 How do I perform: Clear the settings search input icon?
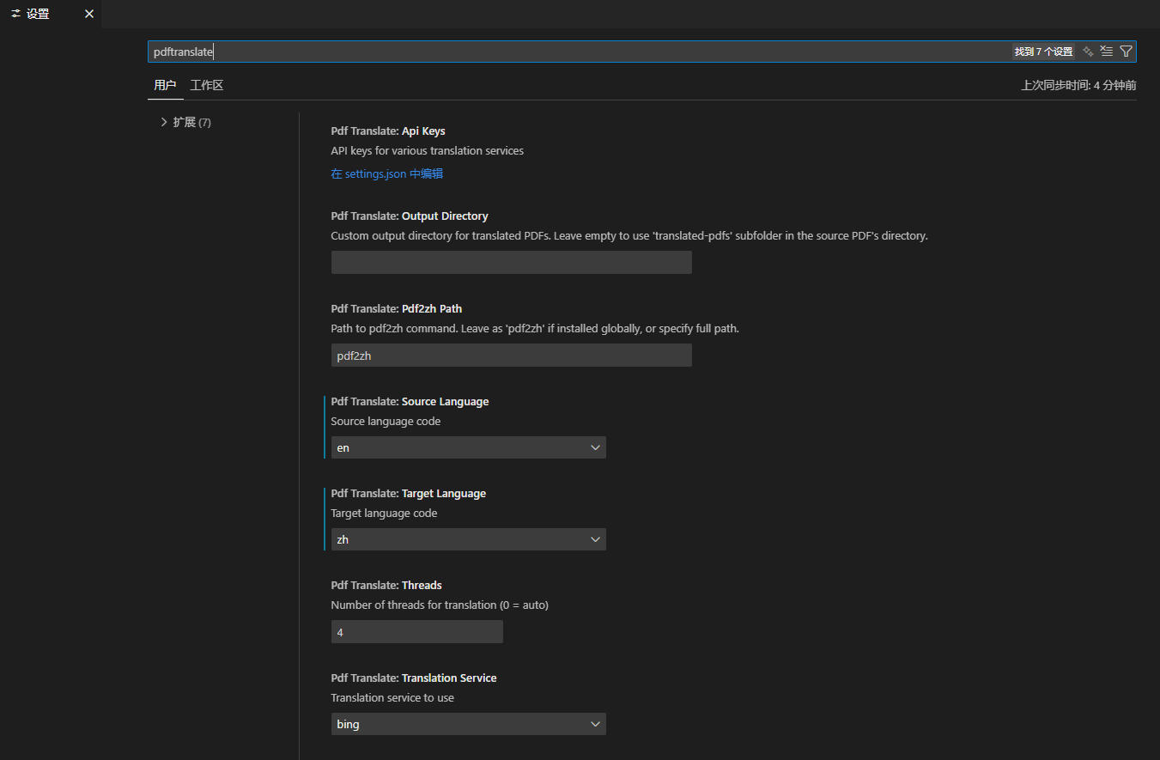(1107, 52)
